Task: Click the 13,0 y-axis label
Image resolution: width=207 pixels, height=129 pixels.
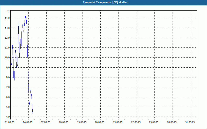Action: click(8, 28)
